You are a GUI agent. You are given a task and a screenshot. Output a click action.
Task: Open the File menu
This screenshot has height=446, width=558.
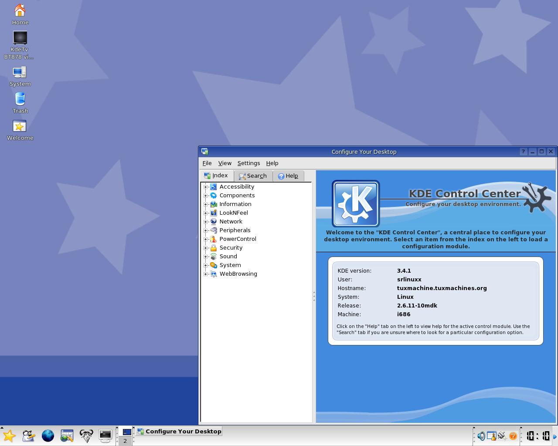(207, 163)
